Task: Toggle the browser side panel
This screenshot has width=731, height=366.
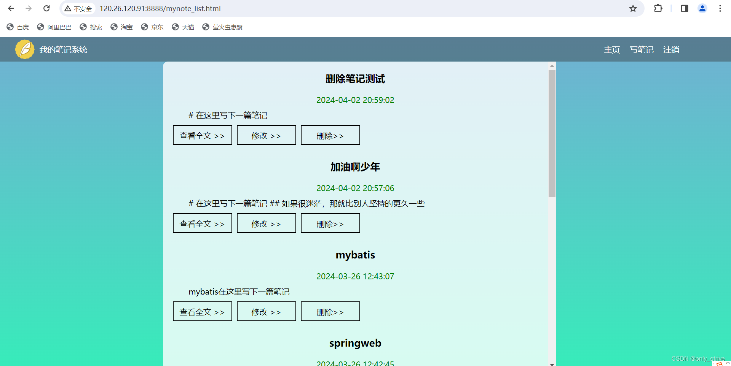Action: click(684, 8)
